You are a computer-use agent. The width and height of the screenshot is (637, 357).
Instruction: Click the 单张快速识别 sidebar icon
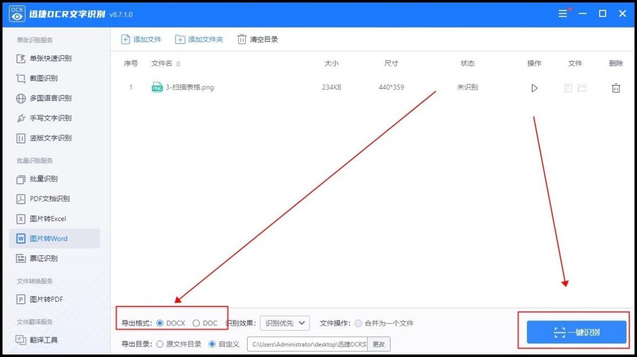click(x=21, y=58)
